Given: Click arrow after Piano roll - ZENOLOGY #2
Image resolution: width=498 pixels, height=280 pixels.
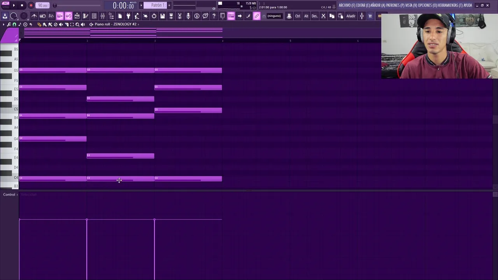Looking at the screenshot, I should point(138,24).
